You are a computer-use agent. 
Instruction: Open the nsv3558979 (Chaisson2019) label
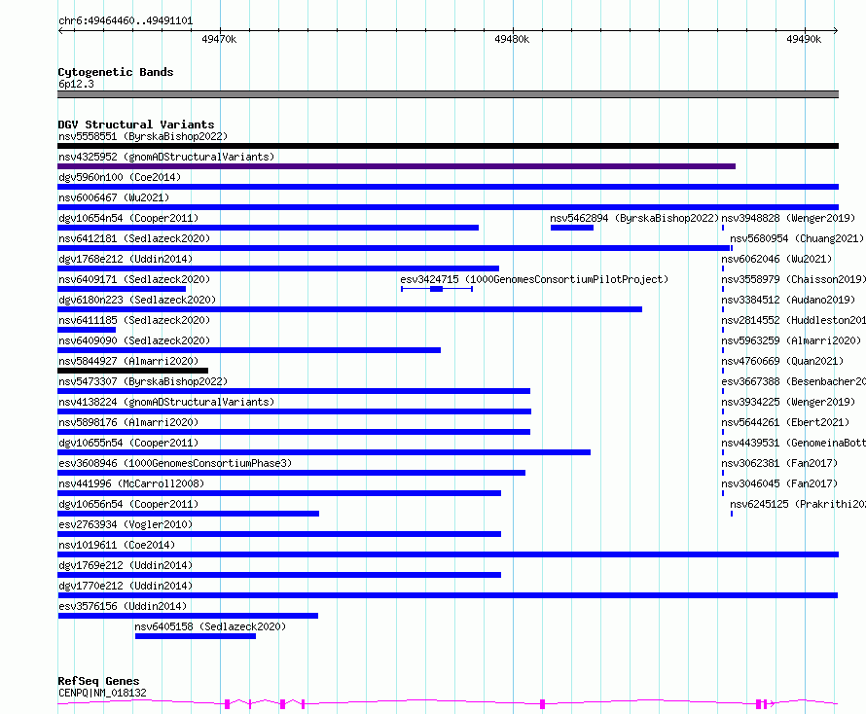click(x=793, y=279)
